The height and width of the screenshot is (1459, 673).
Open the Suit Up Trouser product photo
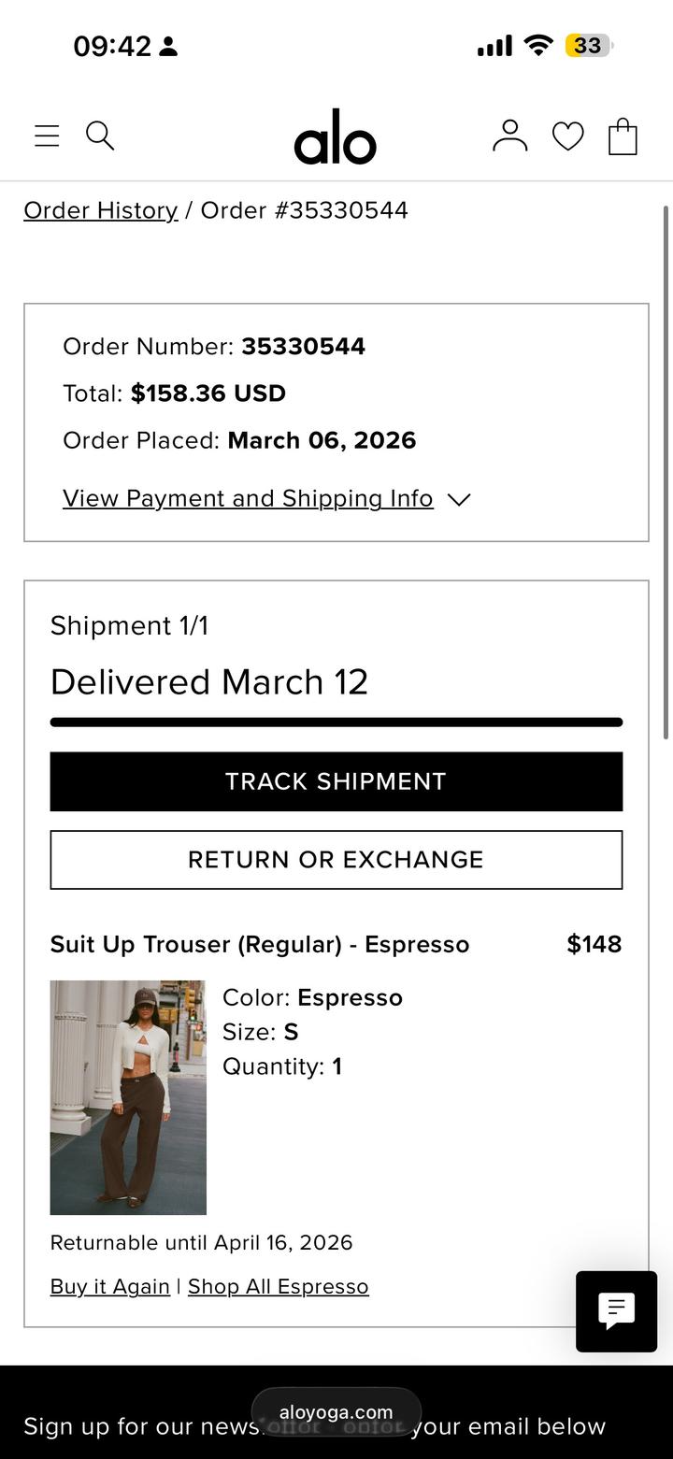click(128, 1097)
